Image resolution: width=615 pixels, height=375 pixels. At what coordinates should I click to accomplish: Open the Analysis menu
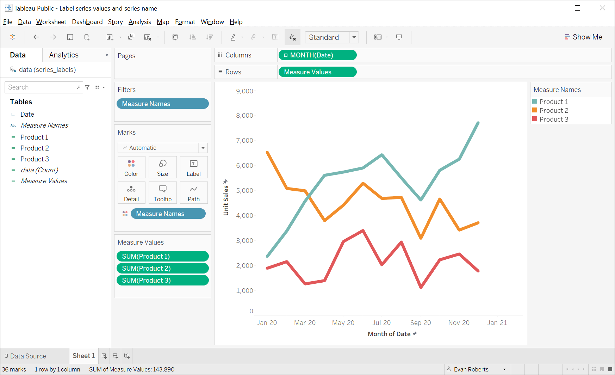(139, 21)
